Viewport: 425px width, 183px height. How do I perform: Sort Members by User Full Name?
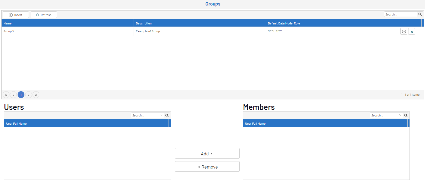point(325,123)
